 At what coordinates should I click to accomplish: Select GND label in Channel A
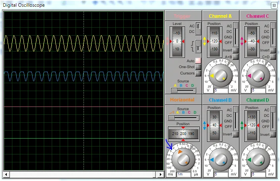point(228,37)
